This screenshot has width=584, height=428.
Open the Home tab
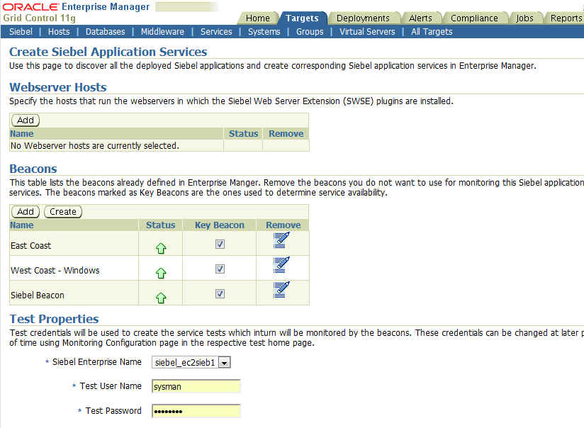(258, 18)
